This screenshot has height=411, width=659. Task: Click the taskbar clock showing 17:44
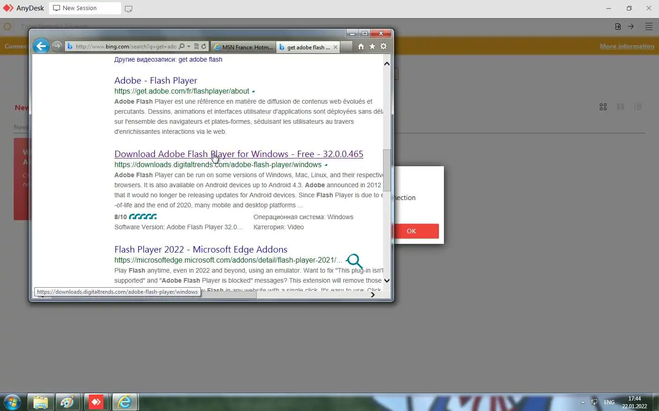click(x=634, y=402)
